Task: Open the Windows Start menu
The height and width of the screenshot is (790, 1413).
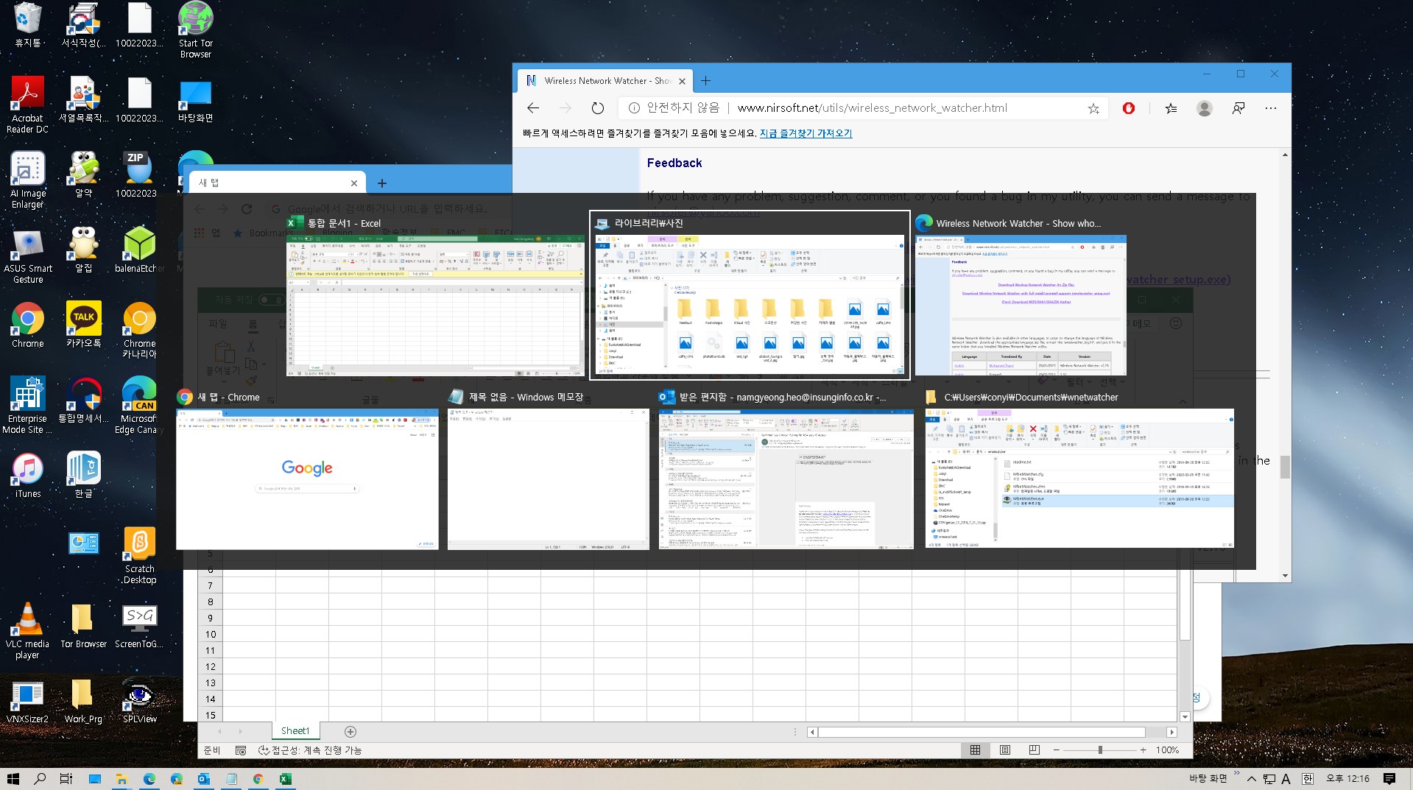Action: (x=13, y=779)
